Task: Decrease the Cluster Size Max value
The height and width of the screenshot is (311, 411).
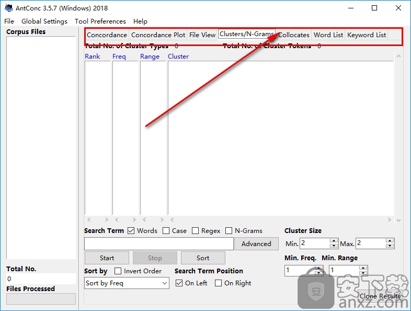Action: click(390, 246)
